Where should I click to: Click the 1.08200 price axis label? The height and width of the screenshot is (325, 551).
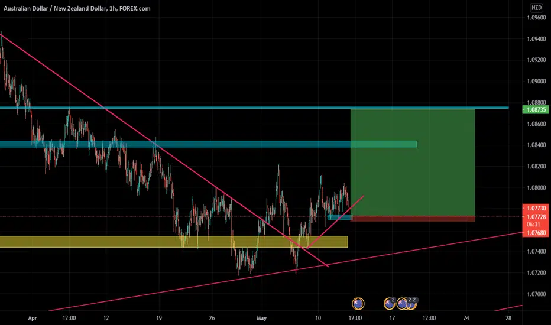536,166
